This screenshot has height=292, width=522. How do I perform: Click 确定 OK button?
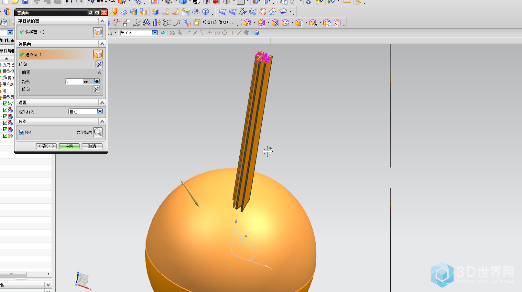[x=46, y=146]
